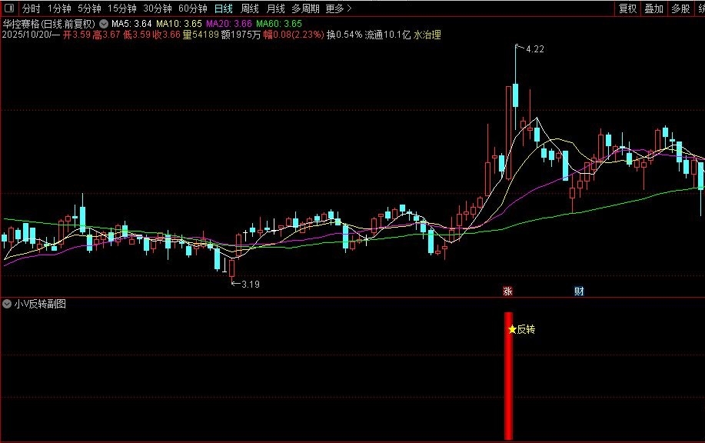The image size is (705, 443).
Task: Click the MA60: 3.65 indicator label
Action: [x=279, y=24]
